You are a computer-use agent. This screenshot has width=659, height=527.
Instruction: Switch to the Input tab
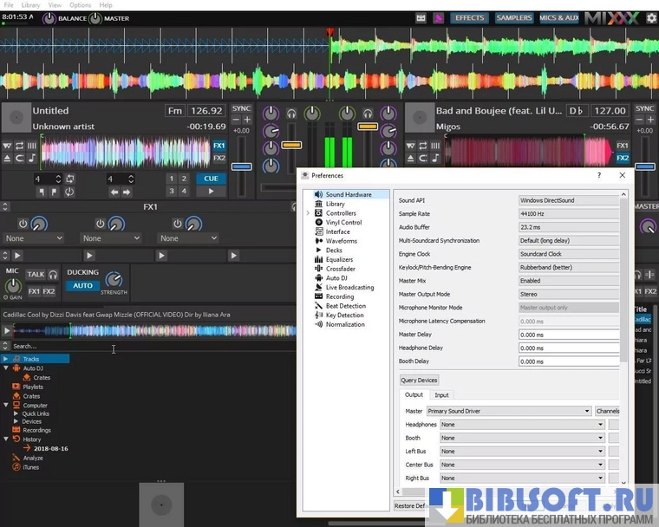coord(441,395)
